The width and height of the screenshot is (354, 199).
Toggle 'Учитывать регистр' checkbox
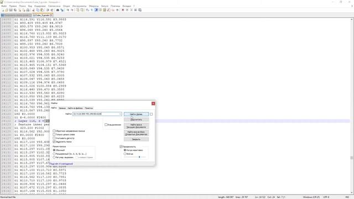[x=54, y=138]
